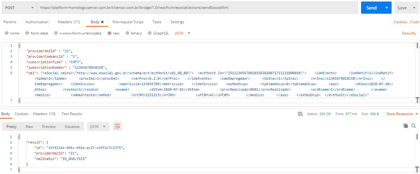Screen dimensions: 420x174
Task: Open the JSON body format dropdown
Action: 182,33
